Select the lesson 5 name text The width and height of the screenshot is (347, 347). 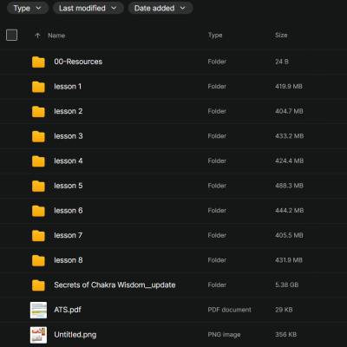point(69,186)
